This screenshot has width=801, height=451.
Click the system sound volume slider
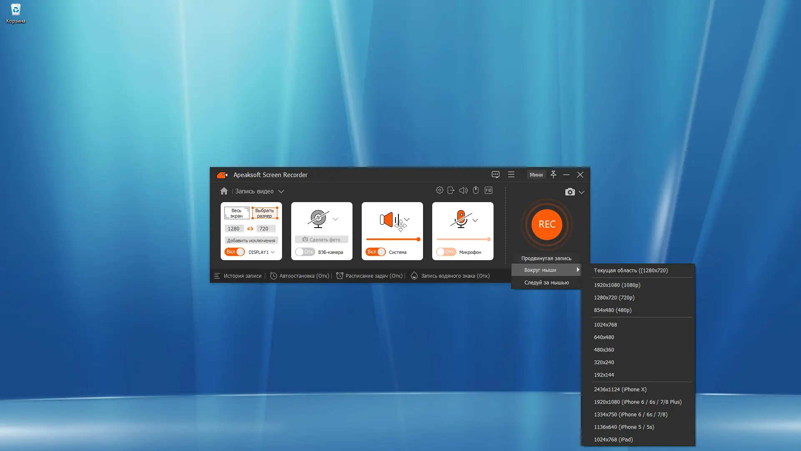(393, 239)
